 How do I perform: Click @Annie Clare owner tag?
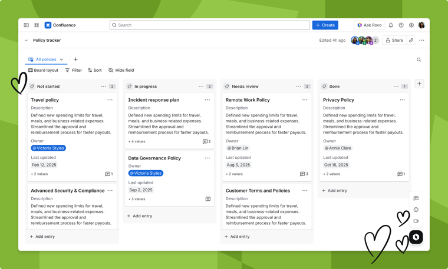click(338, 148)
